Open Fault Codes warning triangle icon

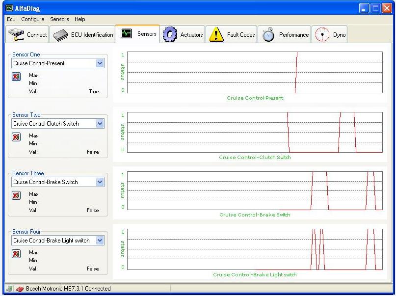tap(216, 35)
